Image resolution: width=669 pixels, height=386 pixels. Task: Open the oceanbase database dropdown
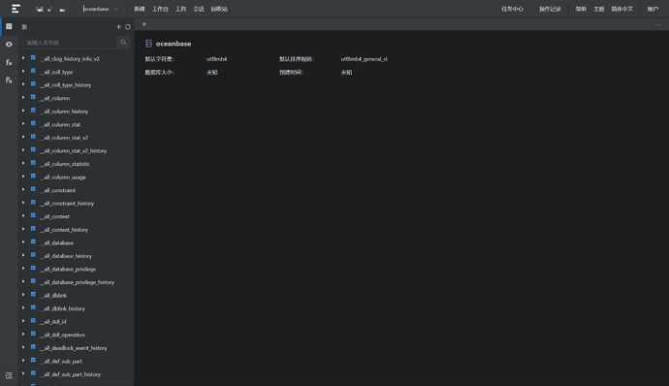[101, 9]
